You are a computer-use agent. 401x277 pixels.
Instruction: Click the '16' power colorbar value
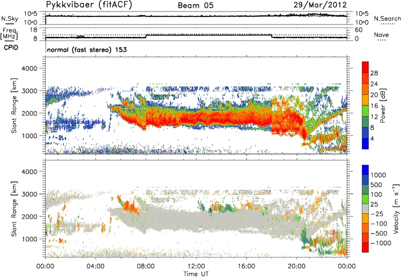374,106
